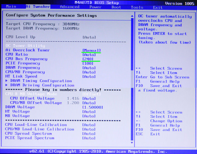This screenshot has height=154, width=197.
Task: Change HT Link Speed Auto option
Action: (89, 77)
